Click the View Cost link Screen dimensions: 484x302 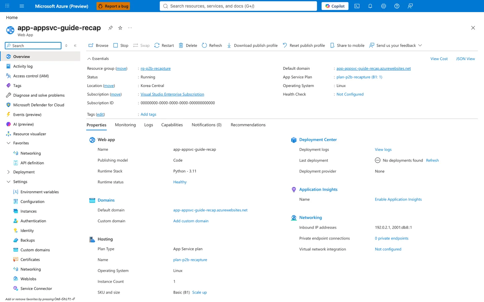[x=439, y=59]
